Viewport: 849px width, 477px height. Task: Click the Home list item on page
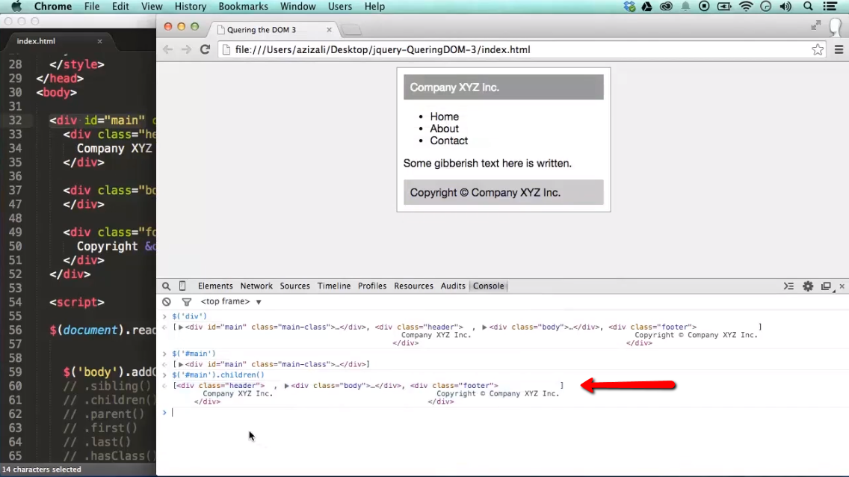click(444, 117)
